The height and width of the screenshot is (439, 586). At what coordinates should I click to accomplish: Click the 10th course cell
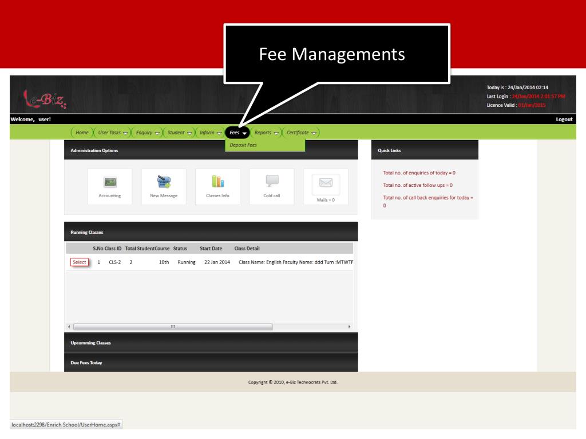(164, 262)
